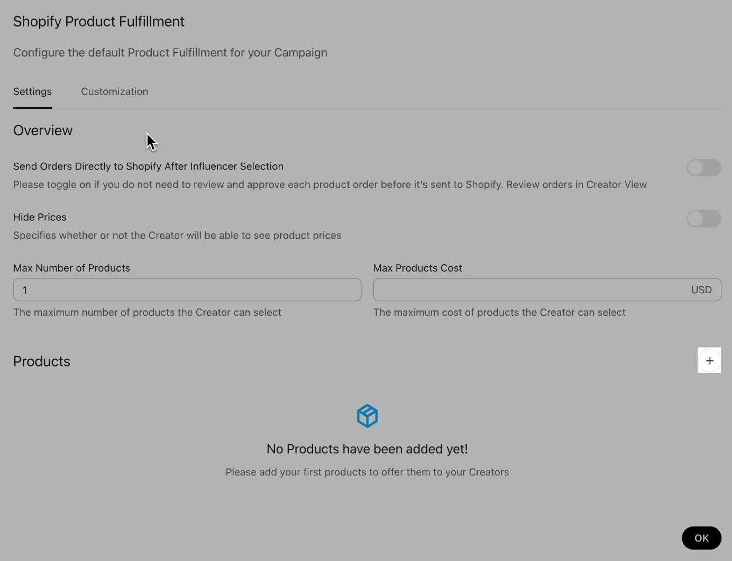This screenshot has width=732, height=561.
Task: Click 'Specifies whether or not the Creator' description
Action: tap(177, 236)
